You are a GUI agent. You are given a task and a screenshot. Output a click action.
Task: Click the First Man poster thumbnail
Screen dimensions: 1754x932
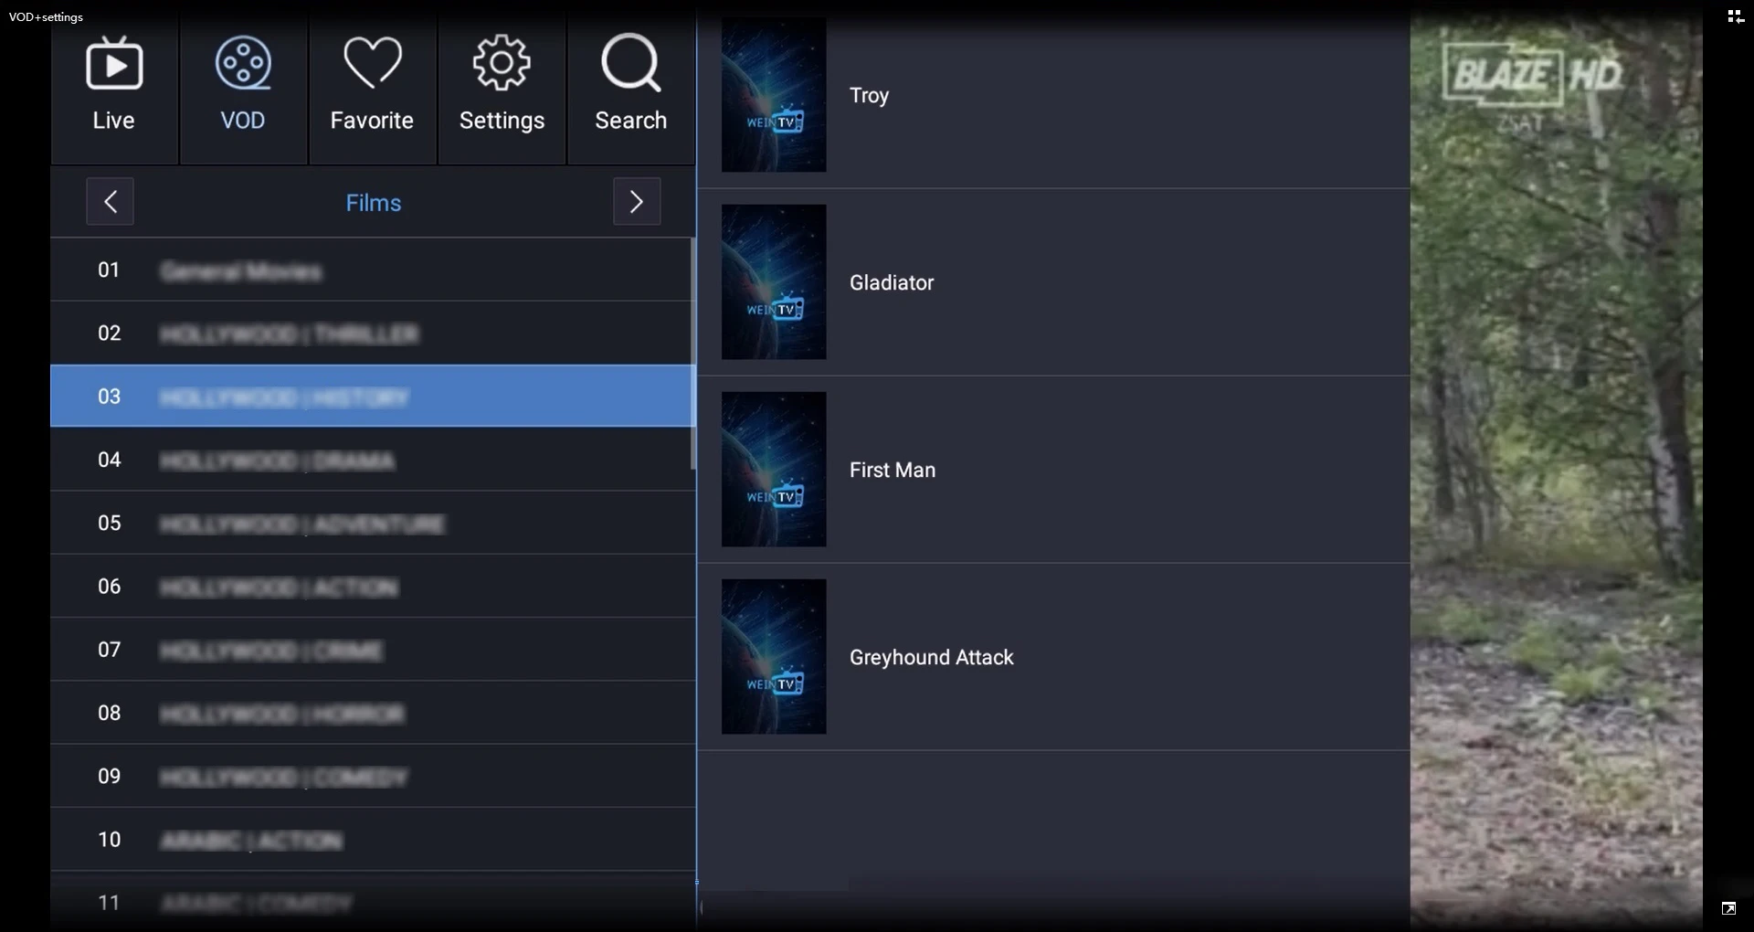pyautogui.click(x=774, y=470)
